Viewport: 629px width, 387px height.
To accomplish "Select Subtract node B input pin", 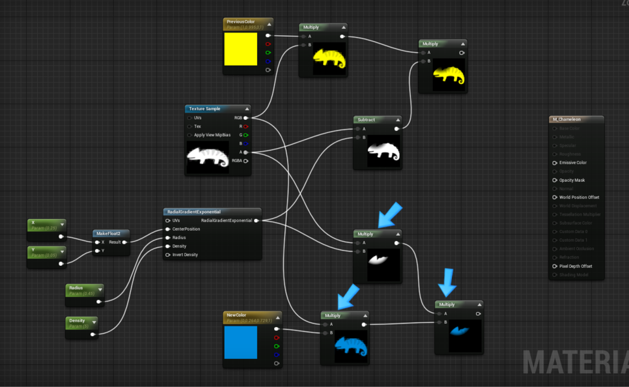I will [x=357, y=137].
